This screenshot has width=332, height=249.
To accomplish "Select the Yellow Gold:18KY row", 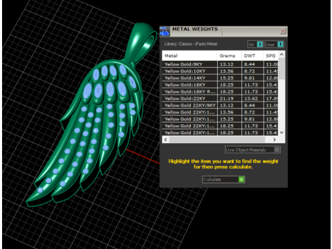I will click(x=220, y=85).
